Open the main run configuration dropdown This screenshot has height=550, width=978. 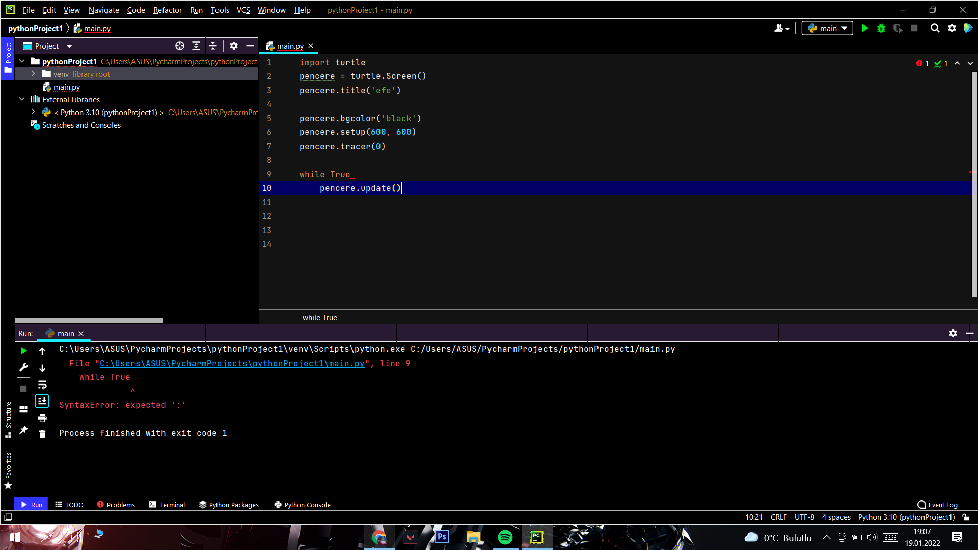point(827,29)
